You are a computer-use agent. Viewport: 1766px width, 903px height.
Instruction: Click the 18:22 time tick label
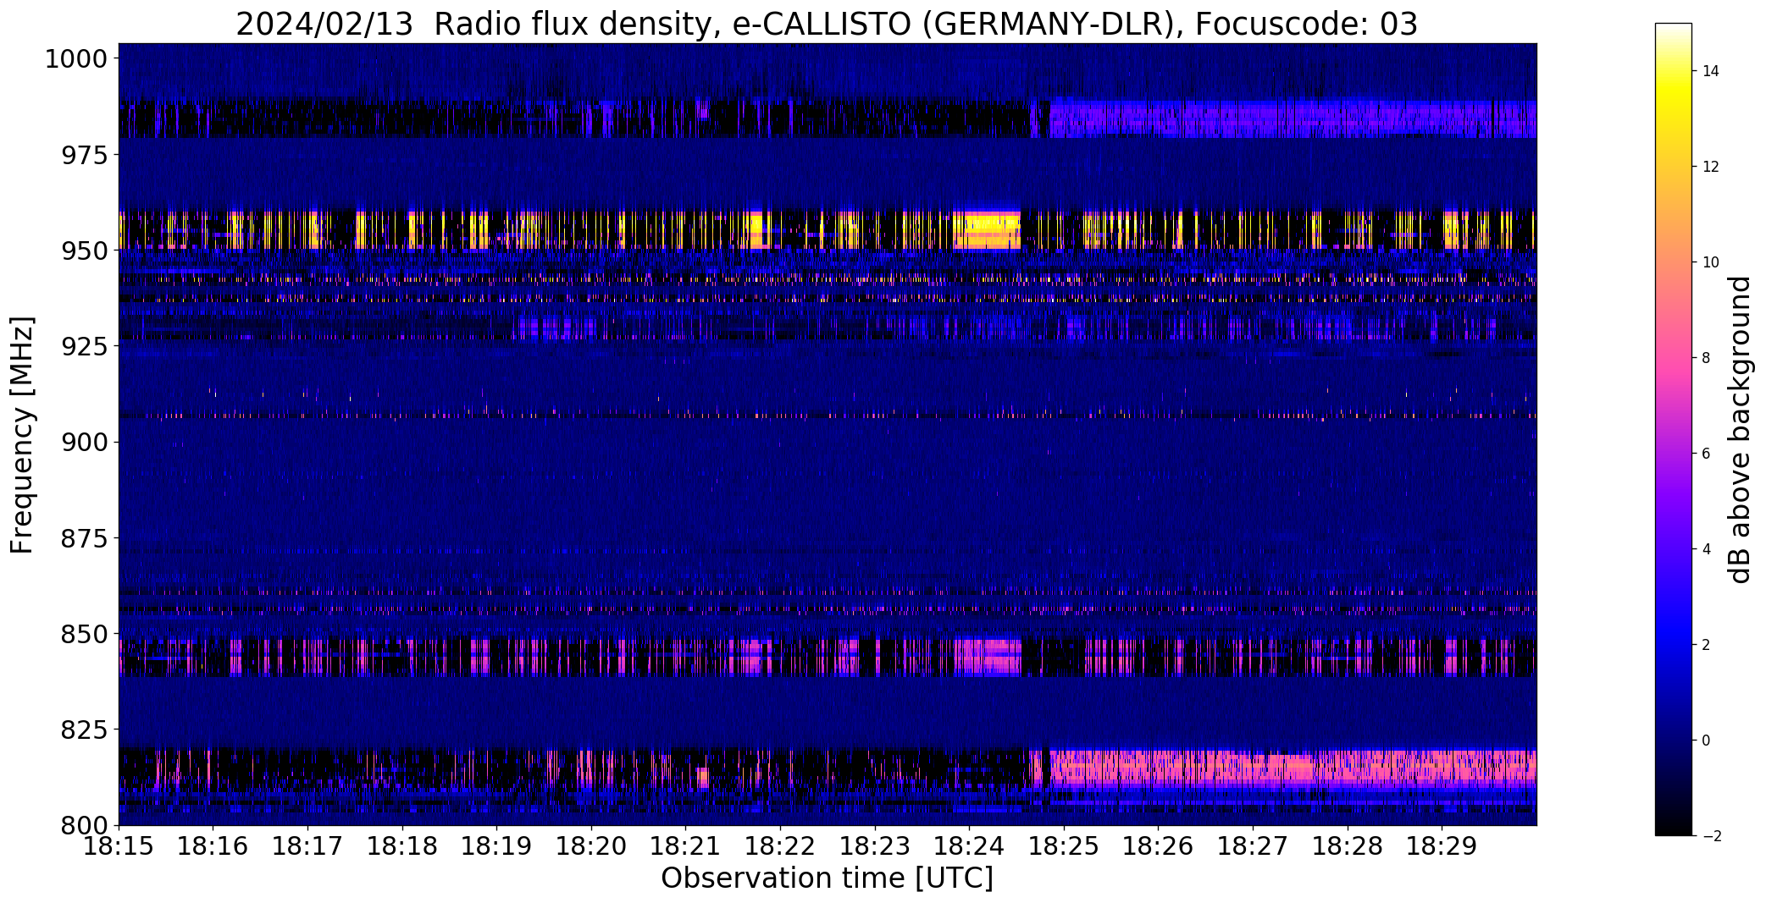pos(780,846)
